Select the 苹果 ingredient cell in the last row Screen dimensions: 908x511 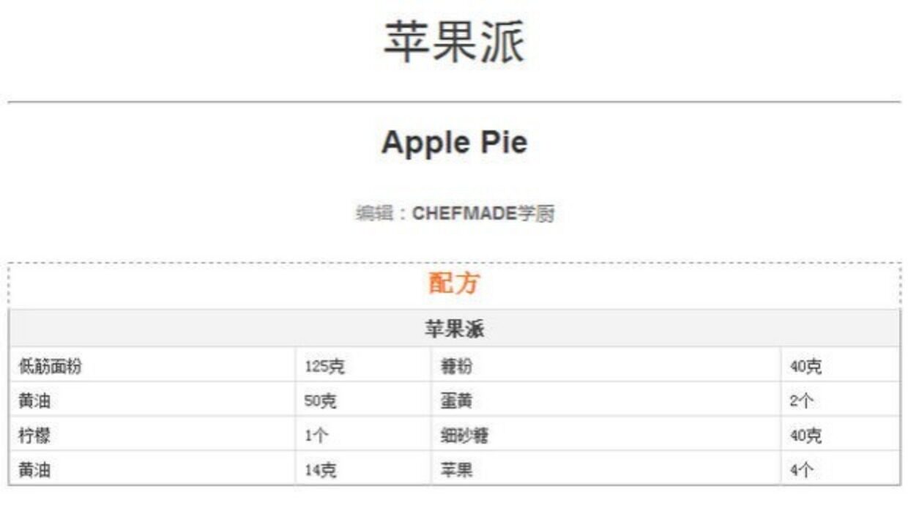(456, 470)
